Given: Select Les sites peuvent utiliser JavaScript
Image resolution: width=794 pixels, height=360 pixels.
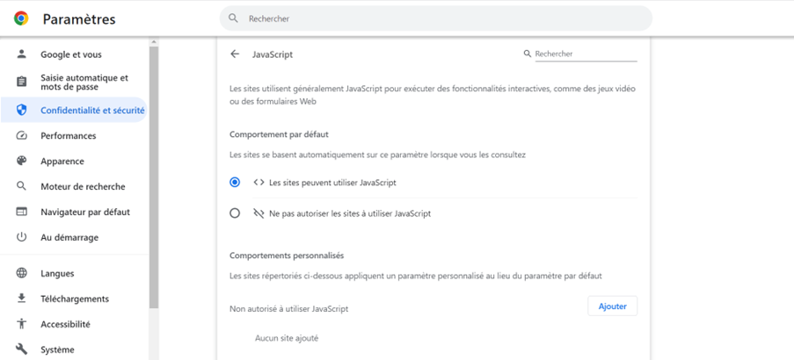Looking at the screenshot, I should point(235,183).
